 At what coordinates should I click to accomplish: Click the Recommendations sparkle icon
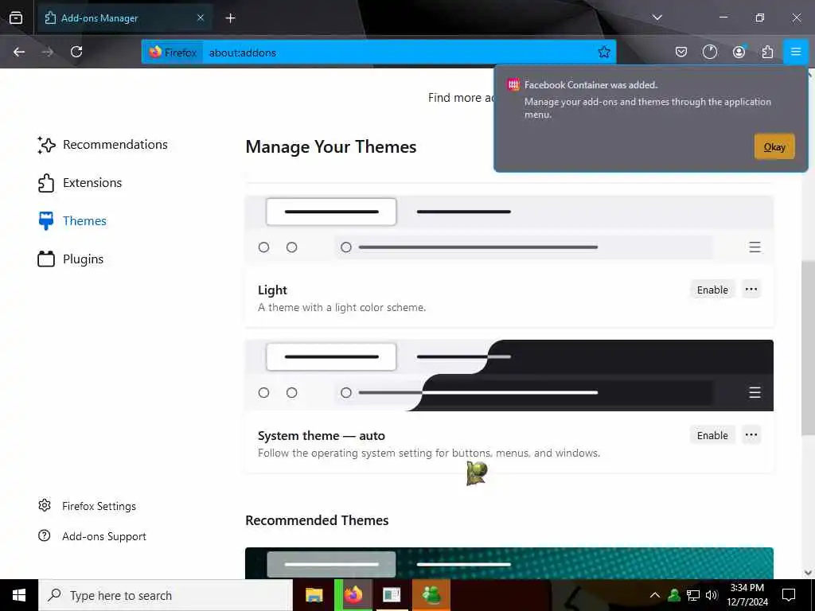pos(45,145)
